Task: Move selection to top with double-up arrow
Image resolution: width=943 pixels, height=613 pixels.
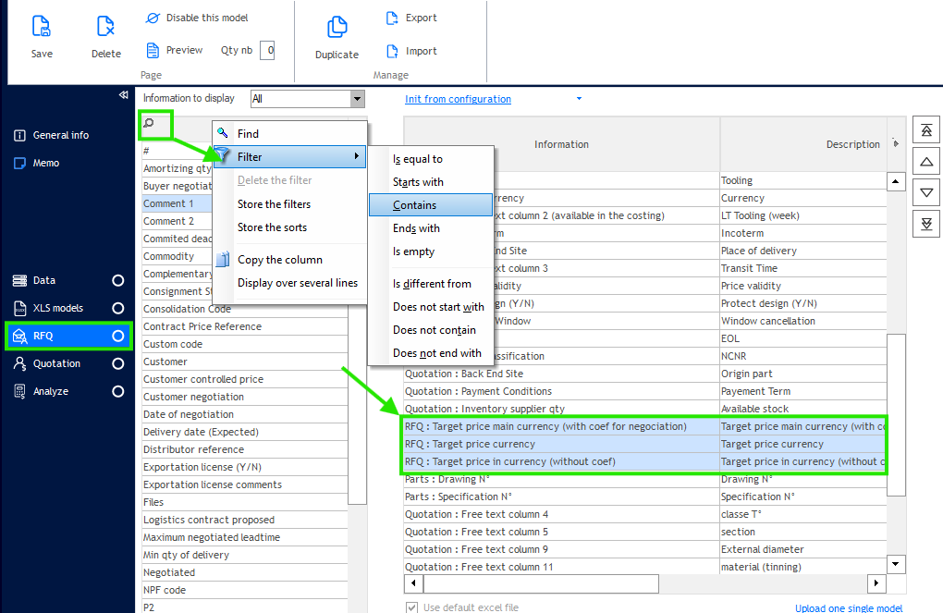Action: point(926,130)
